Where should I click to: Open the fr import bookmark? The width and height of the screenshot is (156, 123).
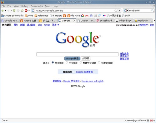tap(56, 16)
